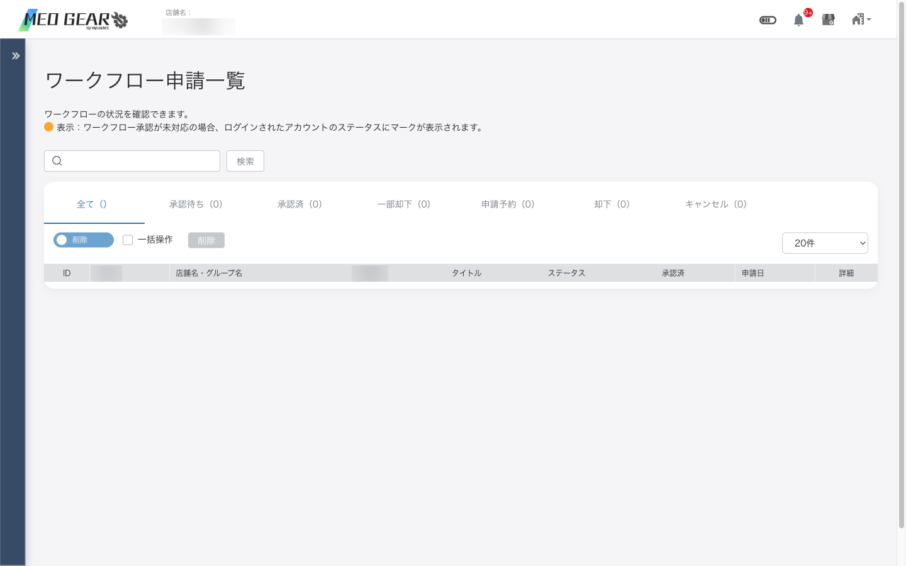Click the 承認済 column header
The image size is (906, 566).
click(673, 273)
